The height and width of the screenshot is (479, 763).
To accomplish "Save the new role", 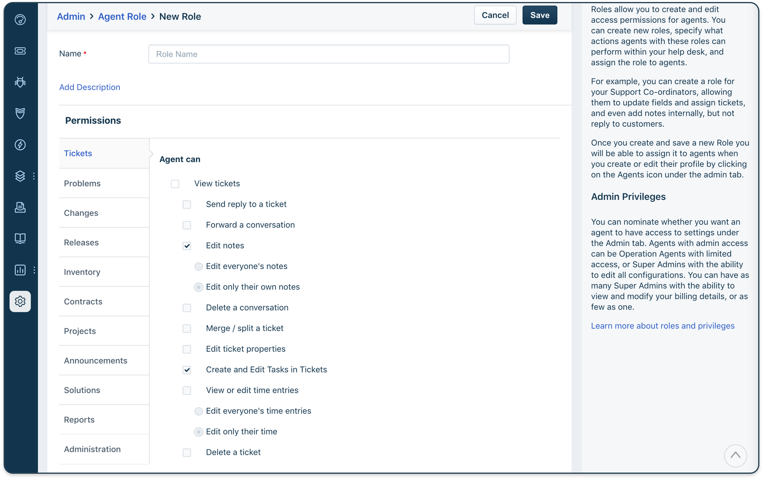I will pyautogui.click(x=539, y=15).
